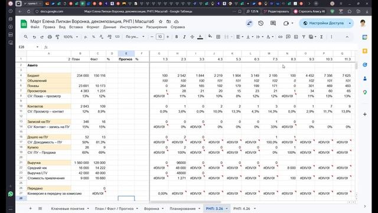Open all sheets list button

(40, 208)
